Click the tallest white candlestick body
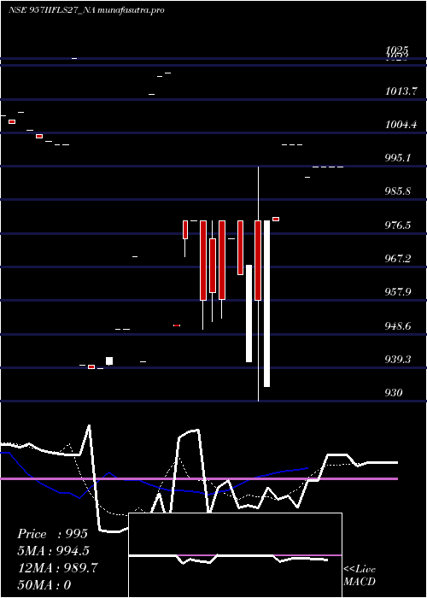427x598 pixels. point(266,303)
